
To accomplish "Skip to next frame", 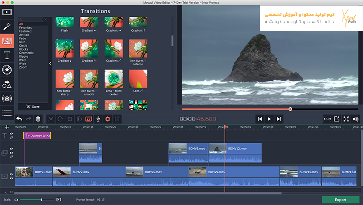I will click(279, 119).
